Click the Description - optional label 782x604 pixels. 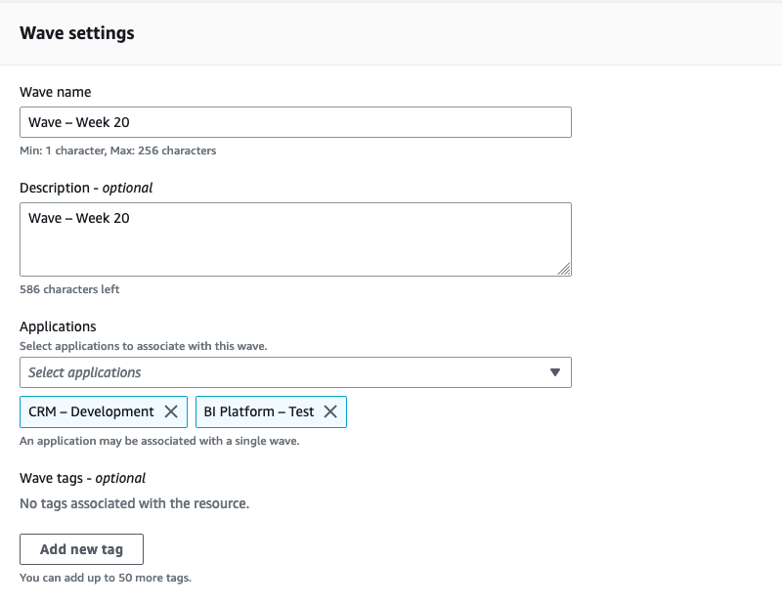[x=86, y=187]
